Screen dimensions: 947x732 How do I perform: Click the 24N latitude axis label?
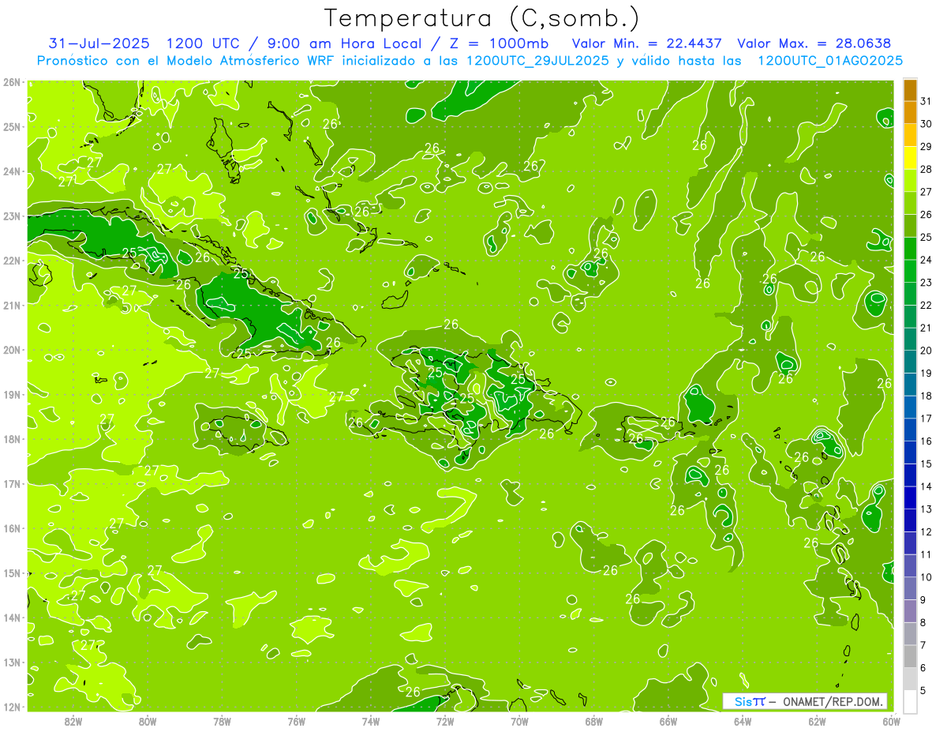(x=11, y=171)
